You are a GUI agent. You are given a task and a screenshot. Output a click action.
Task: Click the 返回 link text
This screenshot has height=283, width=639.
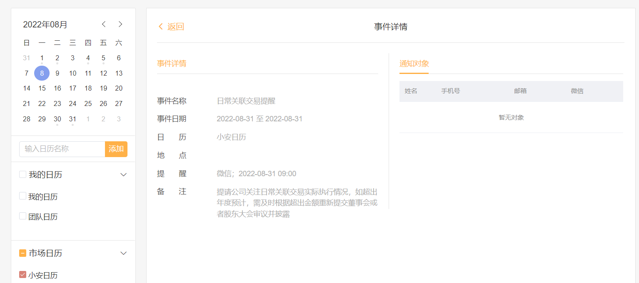176,27
